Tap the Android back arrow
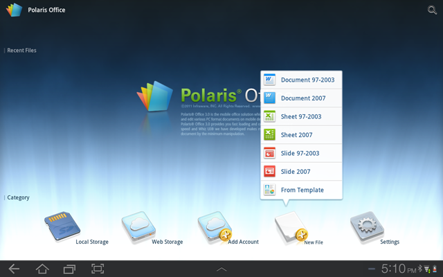The height and width of the screenshot is (277, 443). pos(14,269)
